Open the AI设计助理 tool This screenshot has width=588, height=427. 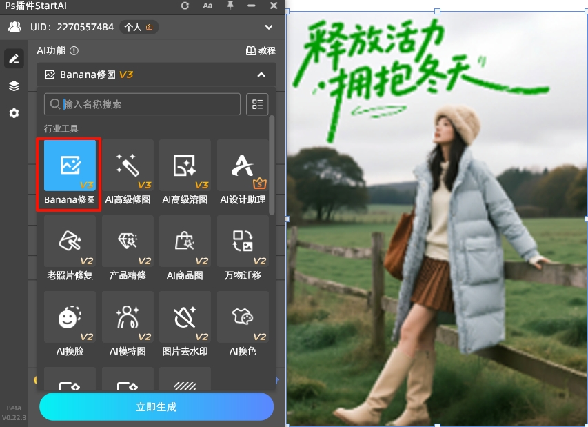(x=243, y=166)
